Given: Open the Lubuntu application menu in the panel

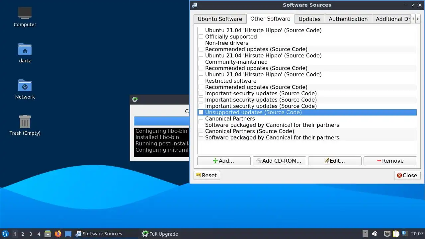Looking at the screenshot, I should pyautogui.click(x=5, y=234).
